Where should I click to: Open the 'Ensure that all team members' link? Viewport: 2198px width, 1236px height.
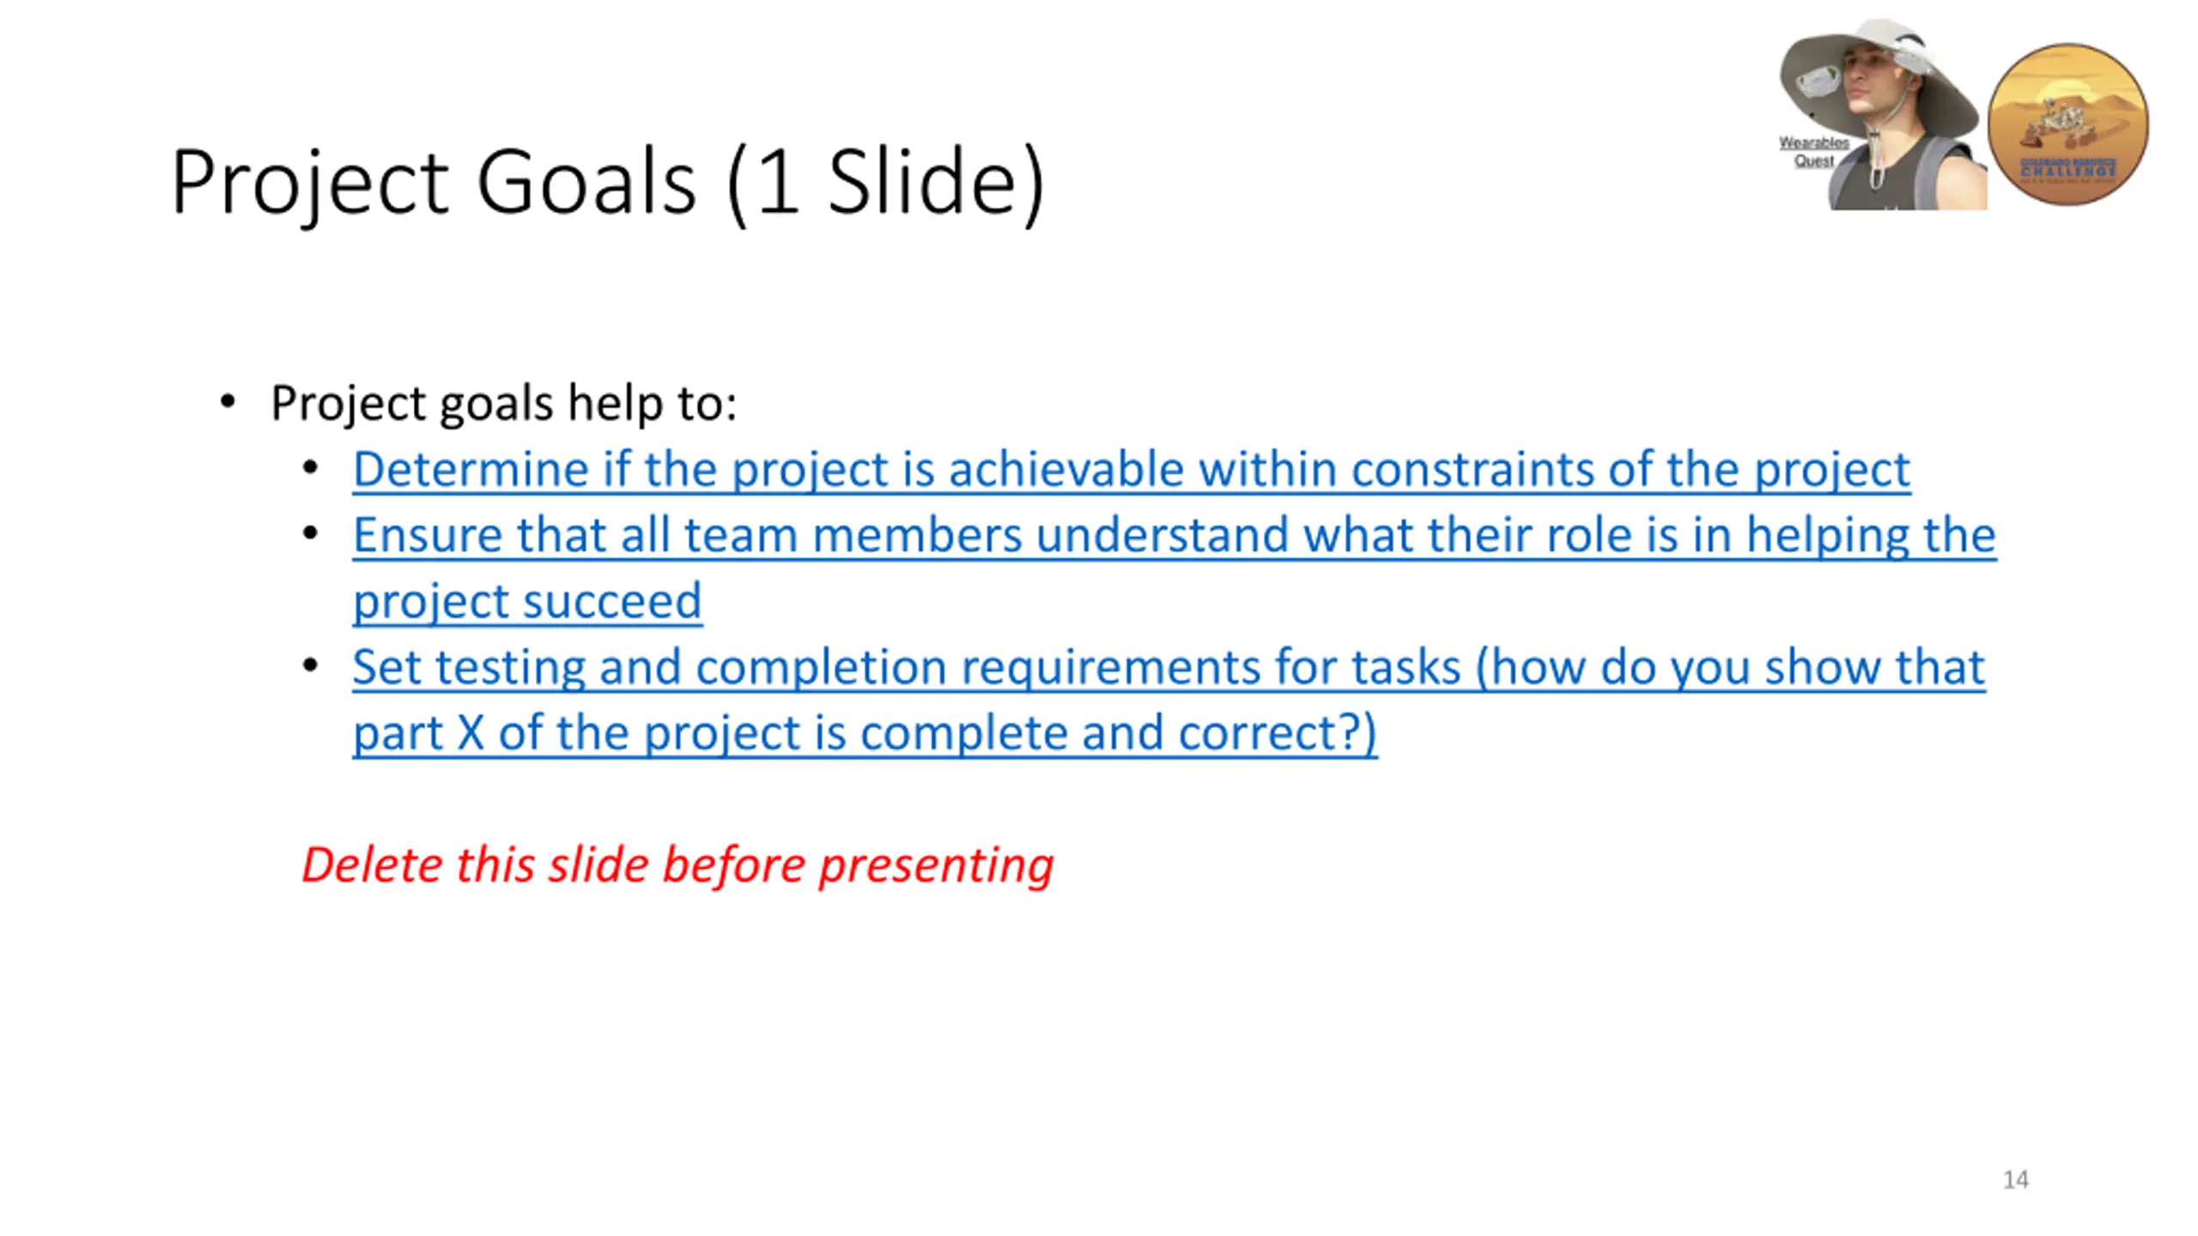point(1175,536)
